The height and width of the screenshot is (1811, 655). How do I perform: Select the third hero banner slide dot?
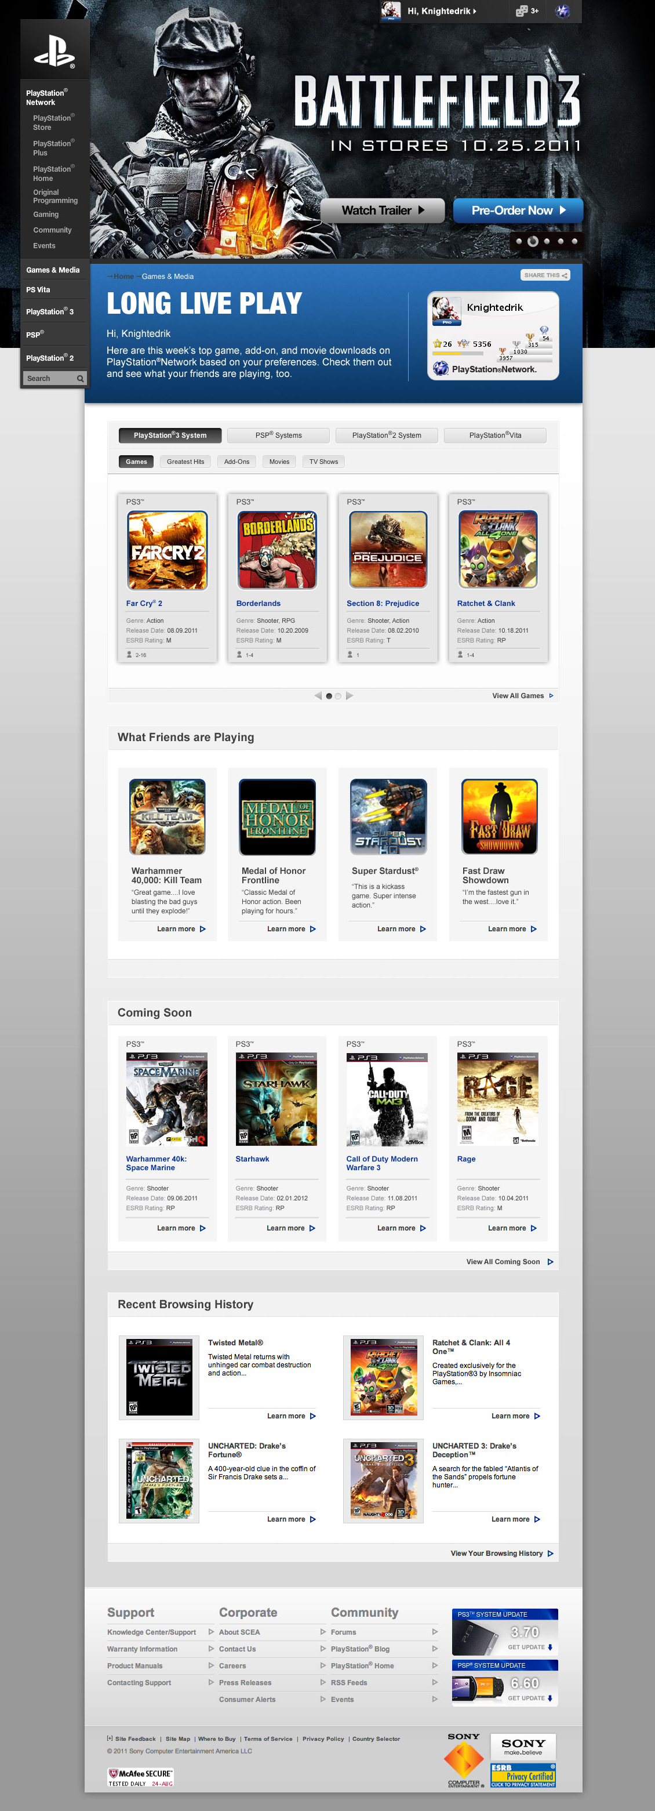(547, 241)
